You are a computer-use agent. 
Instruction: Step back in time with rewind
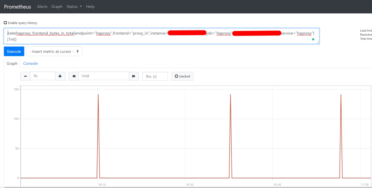click(74, 76)
